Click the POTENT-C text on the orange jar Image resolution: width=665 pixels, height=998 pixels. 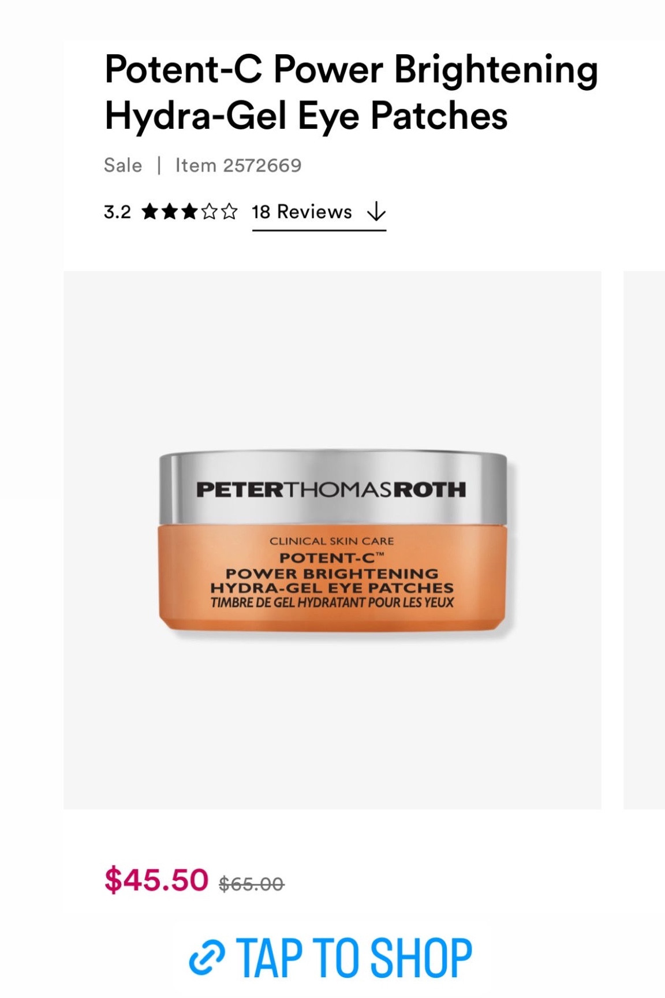[x=332, y=558]
